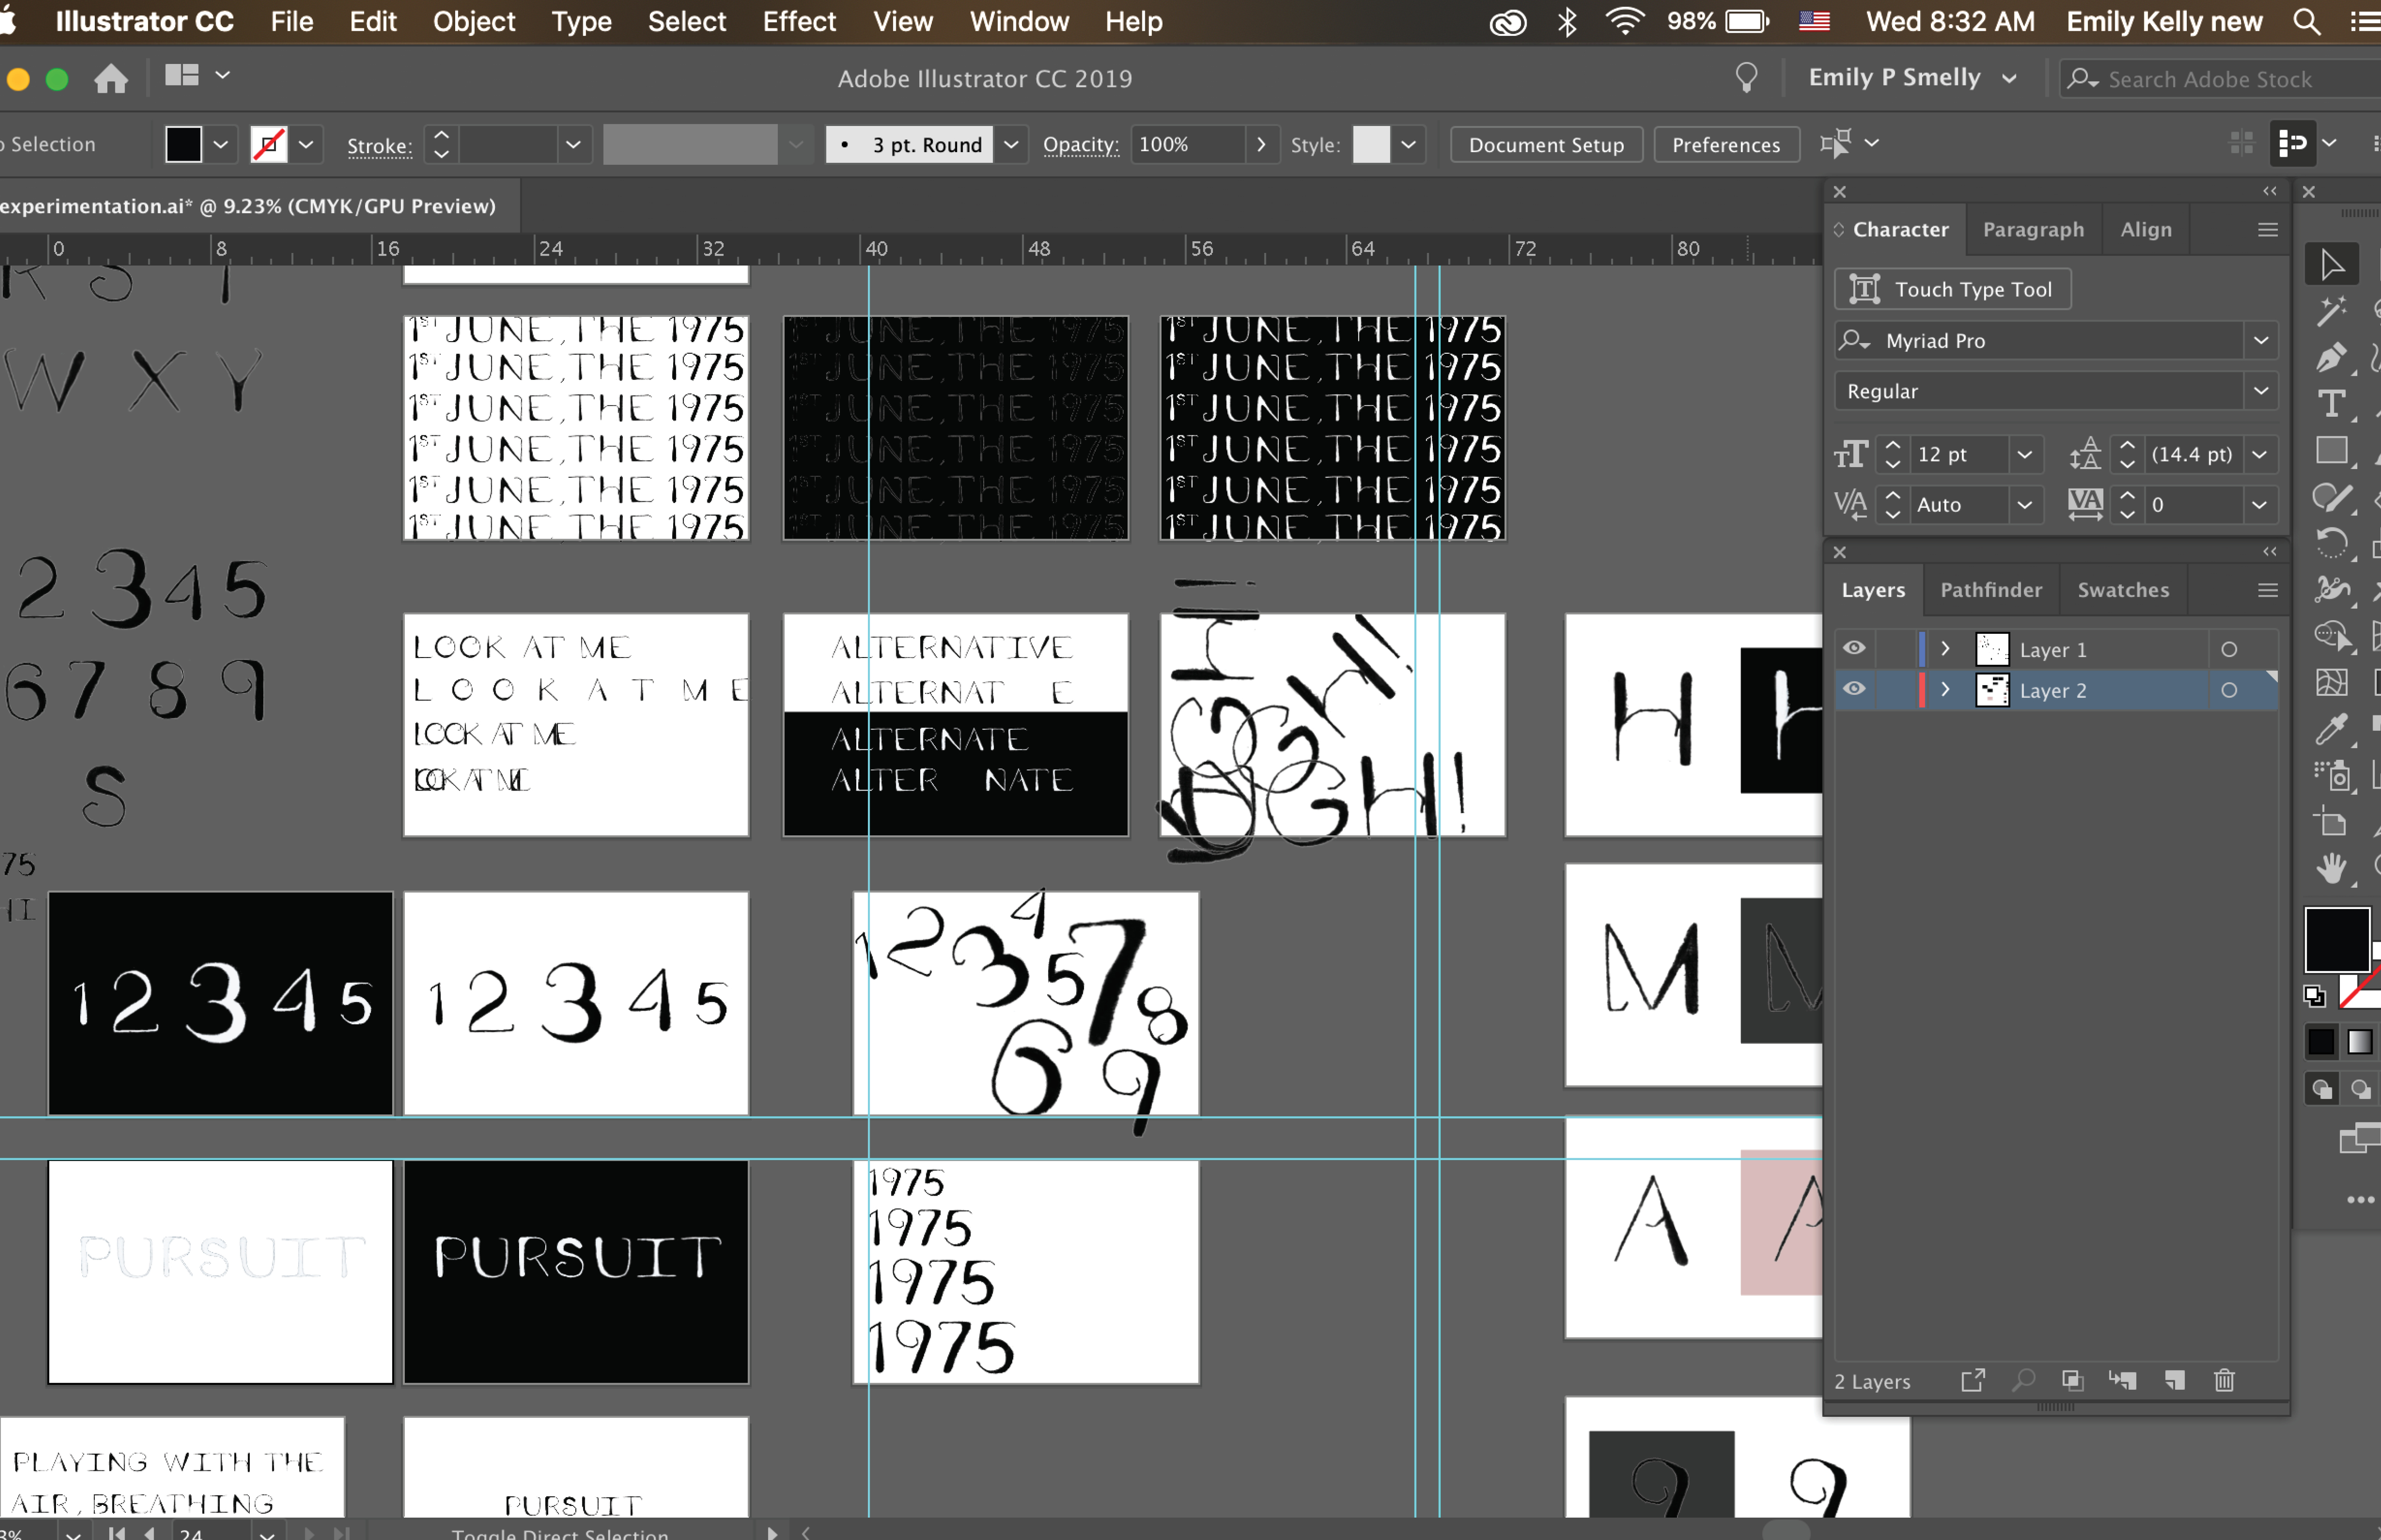
Task: Set Gradient fill mode button
Action: pyautogui.click(x=2360, y=1042)
